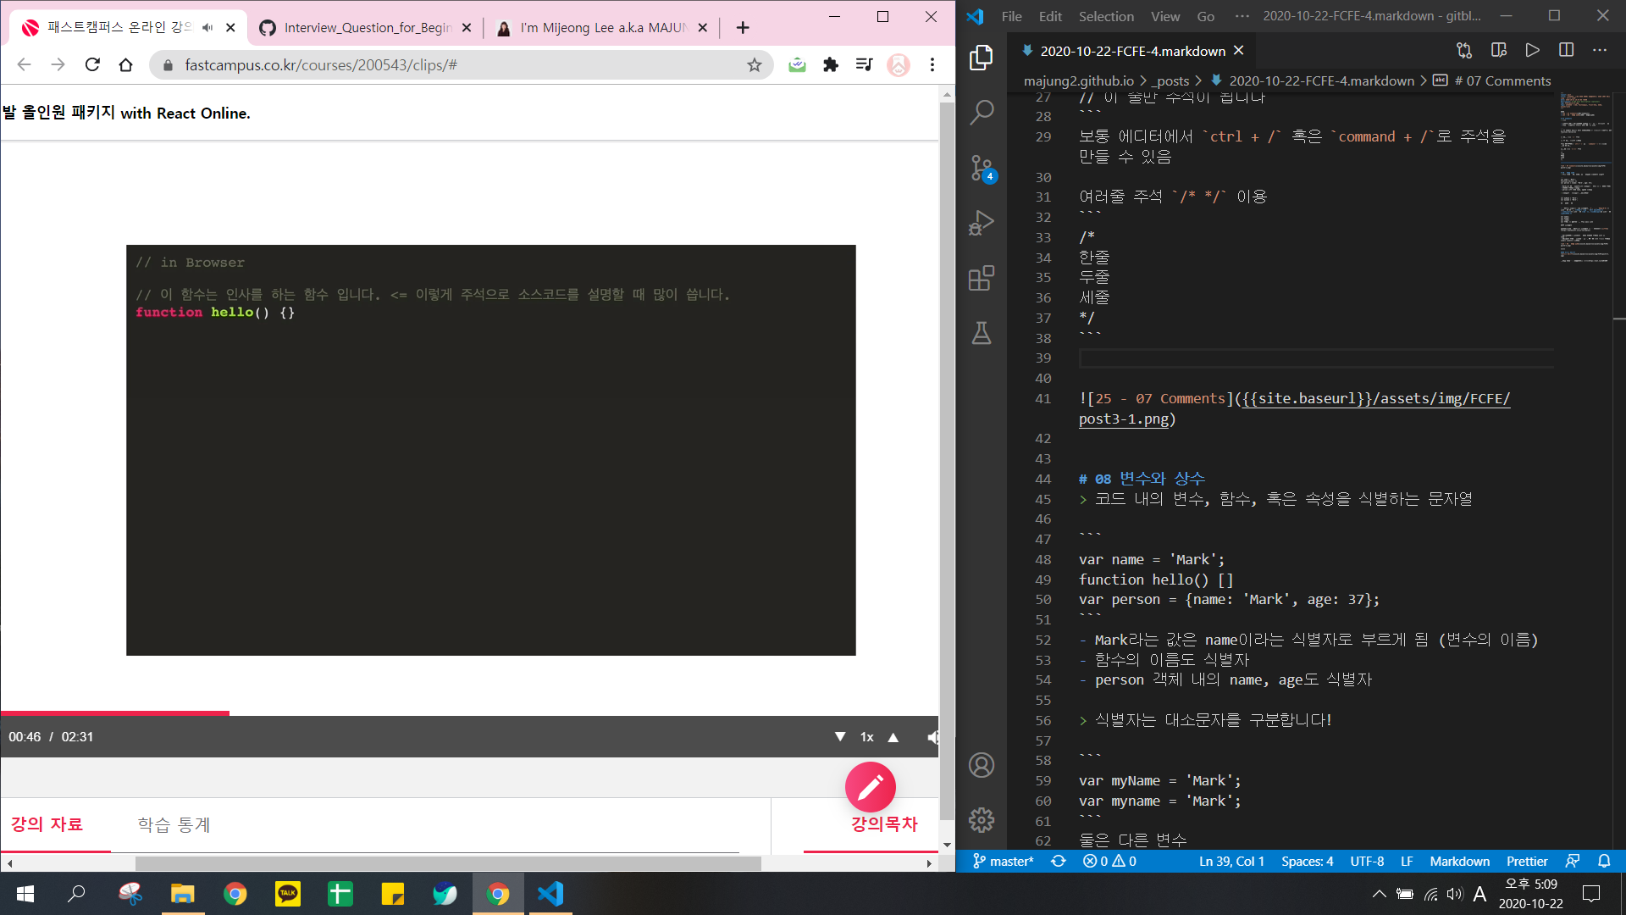Decrease playback speed with the down arrow
The width and height of the screenshot is (1626, 915).
(840, 737)
